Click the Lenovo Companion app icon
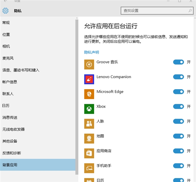The height and width of the screenshot is (182, 196). click(x=89, y=79)
